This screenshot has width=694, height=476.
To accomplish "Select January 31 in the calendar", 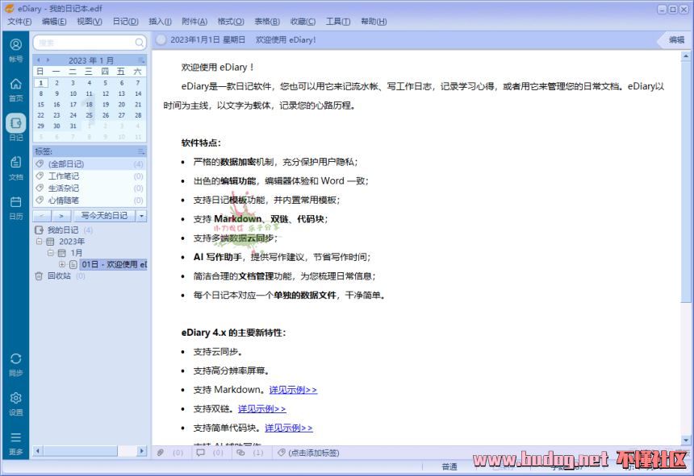I will pos(73,126).
